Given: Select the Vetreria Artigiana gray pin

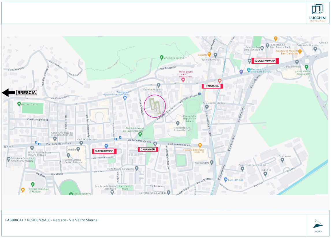Looking at the screenshot, I should [x=158, y=85].
